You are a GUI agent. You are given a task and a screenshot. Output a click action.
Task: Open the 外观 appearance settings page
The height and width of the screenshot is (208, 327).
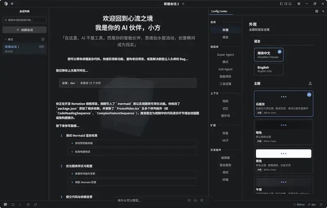pos(226,30)
